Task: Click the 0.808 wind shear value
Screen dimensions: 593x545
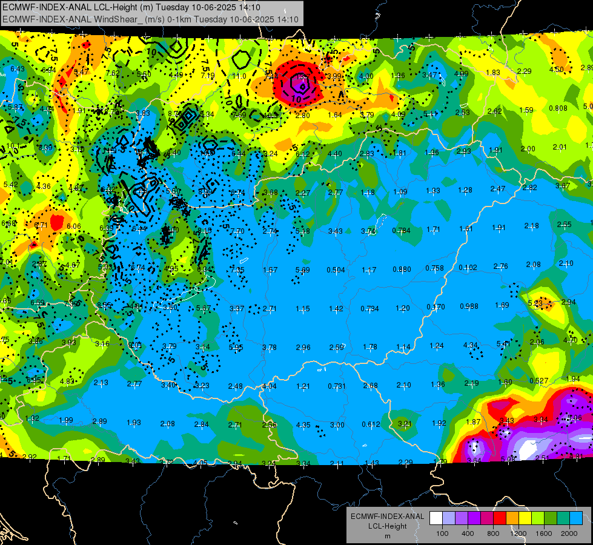Action: (558, 108)
